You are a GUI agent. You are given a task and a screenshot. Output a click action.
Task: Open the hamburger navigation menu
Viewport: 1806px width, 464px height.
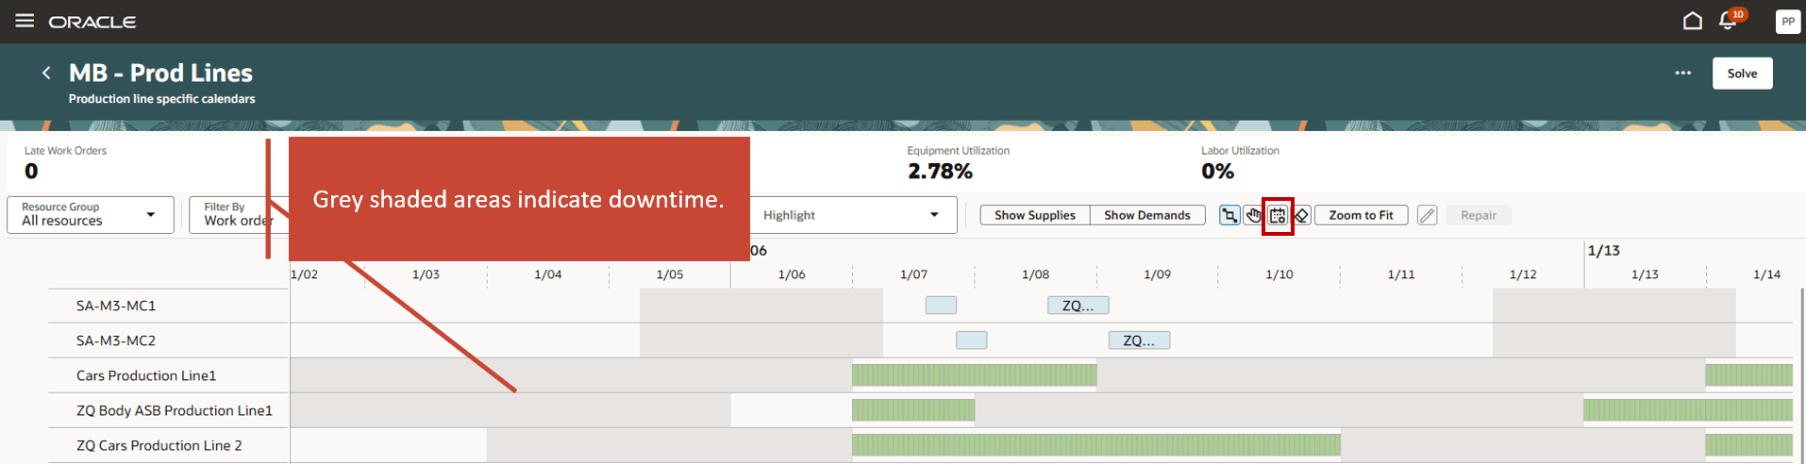(x=25, y=21)
